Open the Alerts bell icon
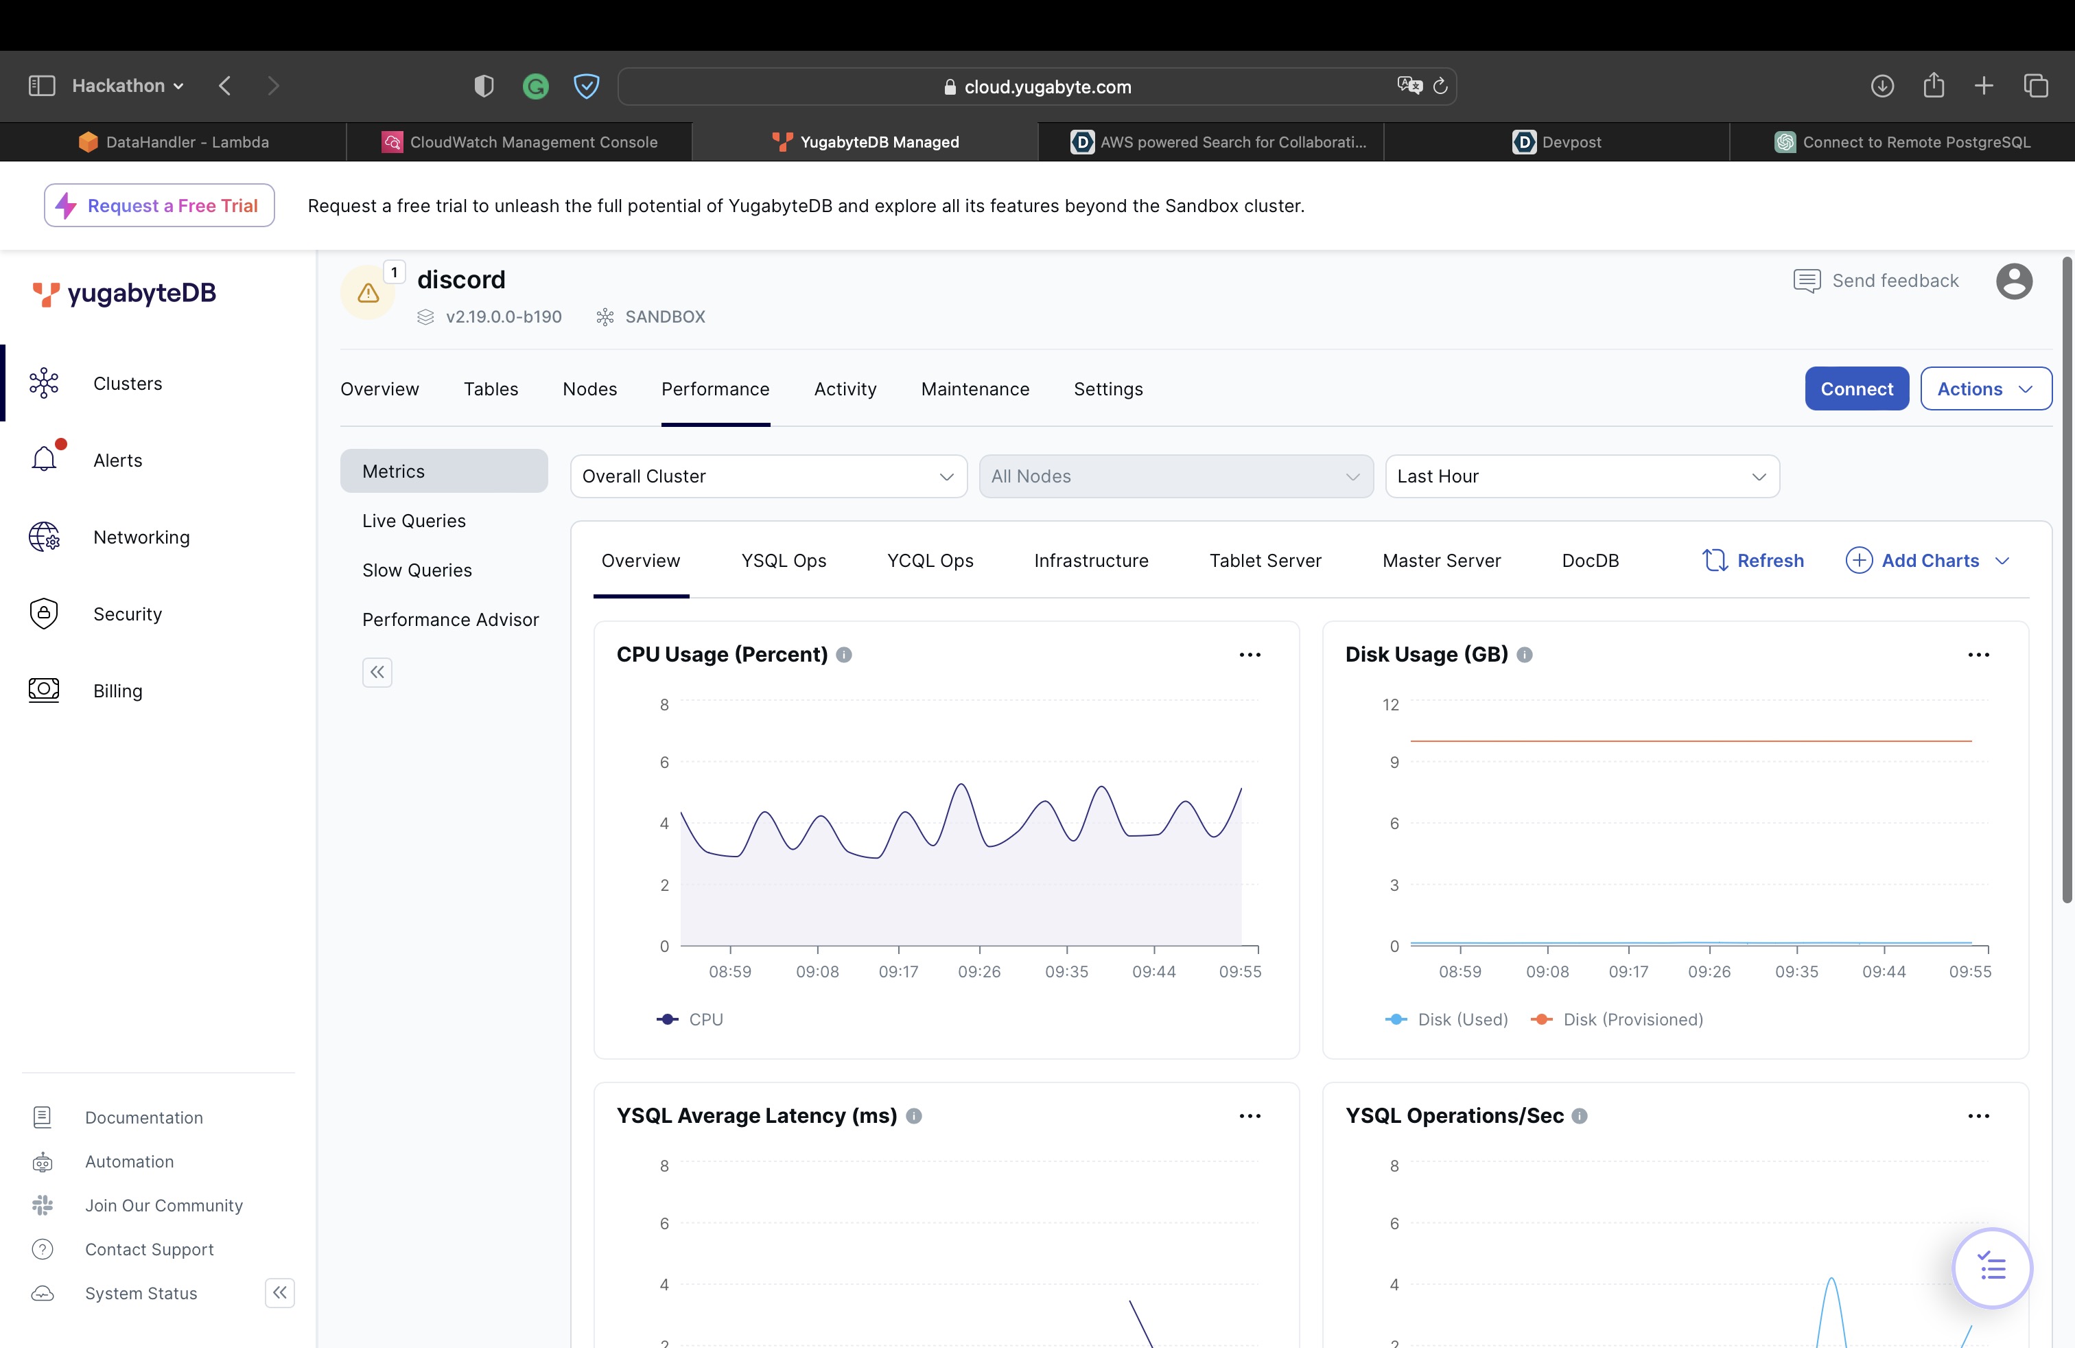Image resolution: width=2075 pixels, height=1348 pixels. 45,458
